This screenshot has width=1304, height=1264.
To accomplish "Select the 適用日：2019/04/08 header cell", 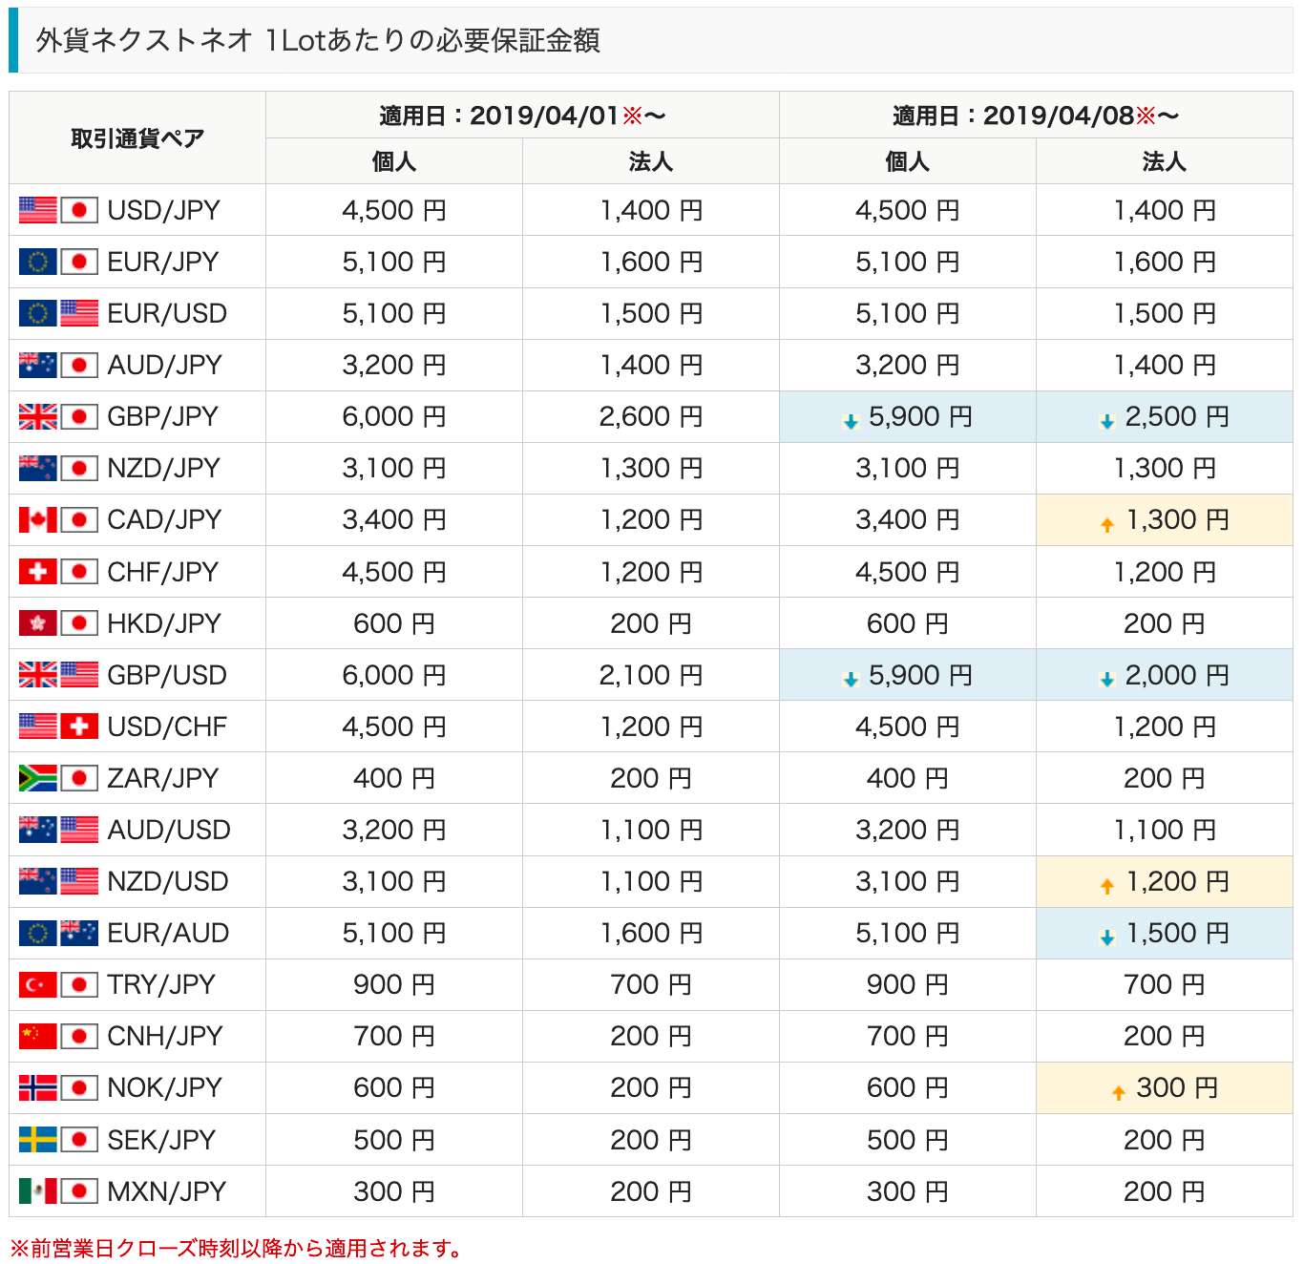I will pos(1036,116).
